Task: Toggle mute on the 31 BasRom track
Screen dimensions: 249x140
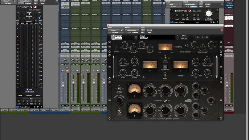Action: tap(77, 71)
